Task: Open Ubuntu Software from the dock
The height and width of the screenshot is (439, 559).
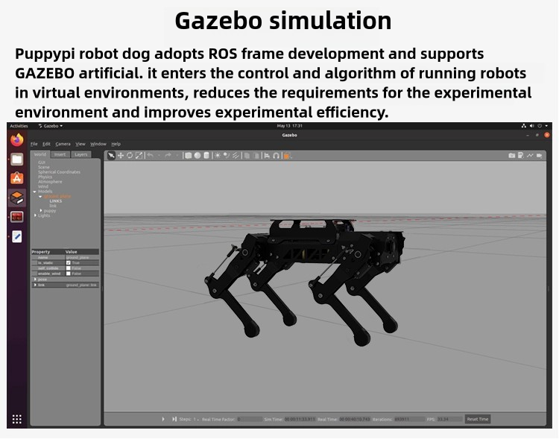Action: 16,178
